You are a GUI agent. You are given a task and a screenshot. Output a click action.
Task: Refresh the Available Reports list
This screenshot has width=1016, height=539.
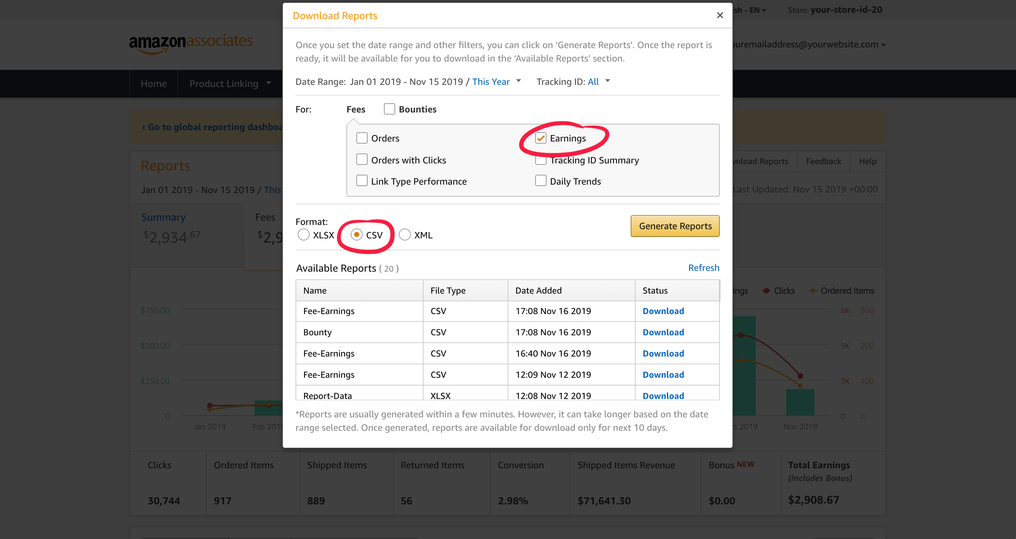point(703,268)
